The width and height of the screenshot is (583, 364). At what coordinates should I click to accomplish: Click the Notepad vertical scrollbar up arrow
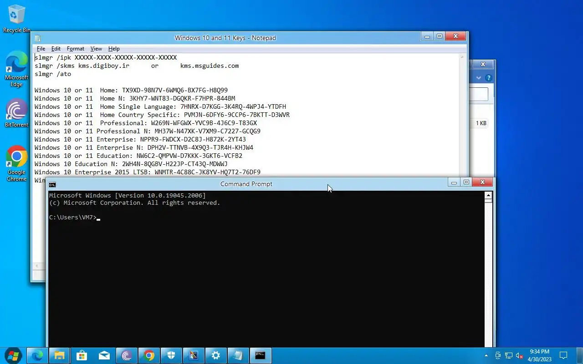pyautogui.click(x=463, y=57)
